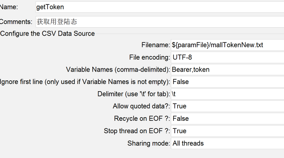Click the File encoding label

(150, 57)
